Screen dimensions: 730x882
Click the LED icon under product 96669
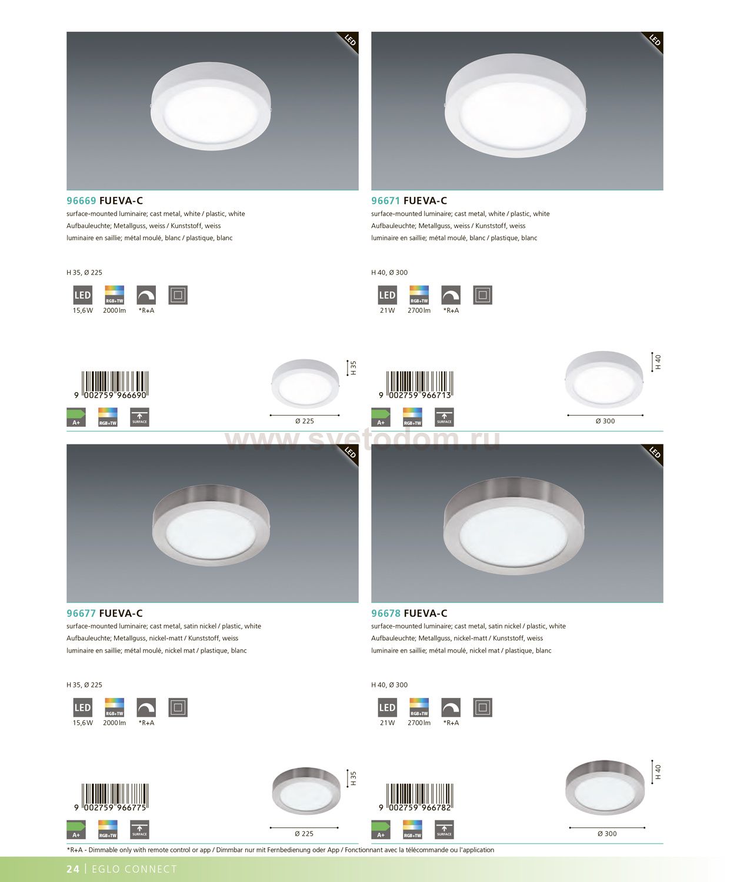coord(82,295)
